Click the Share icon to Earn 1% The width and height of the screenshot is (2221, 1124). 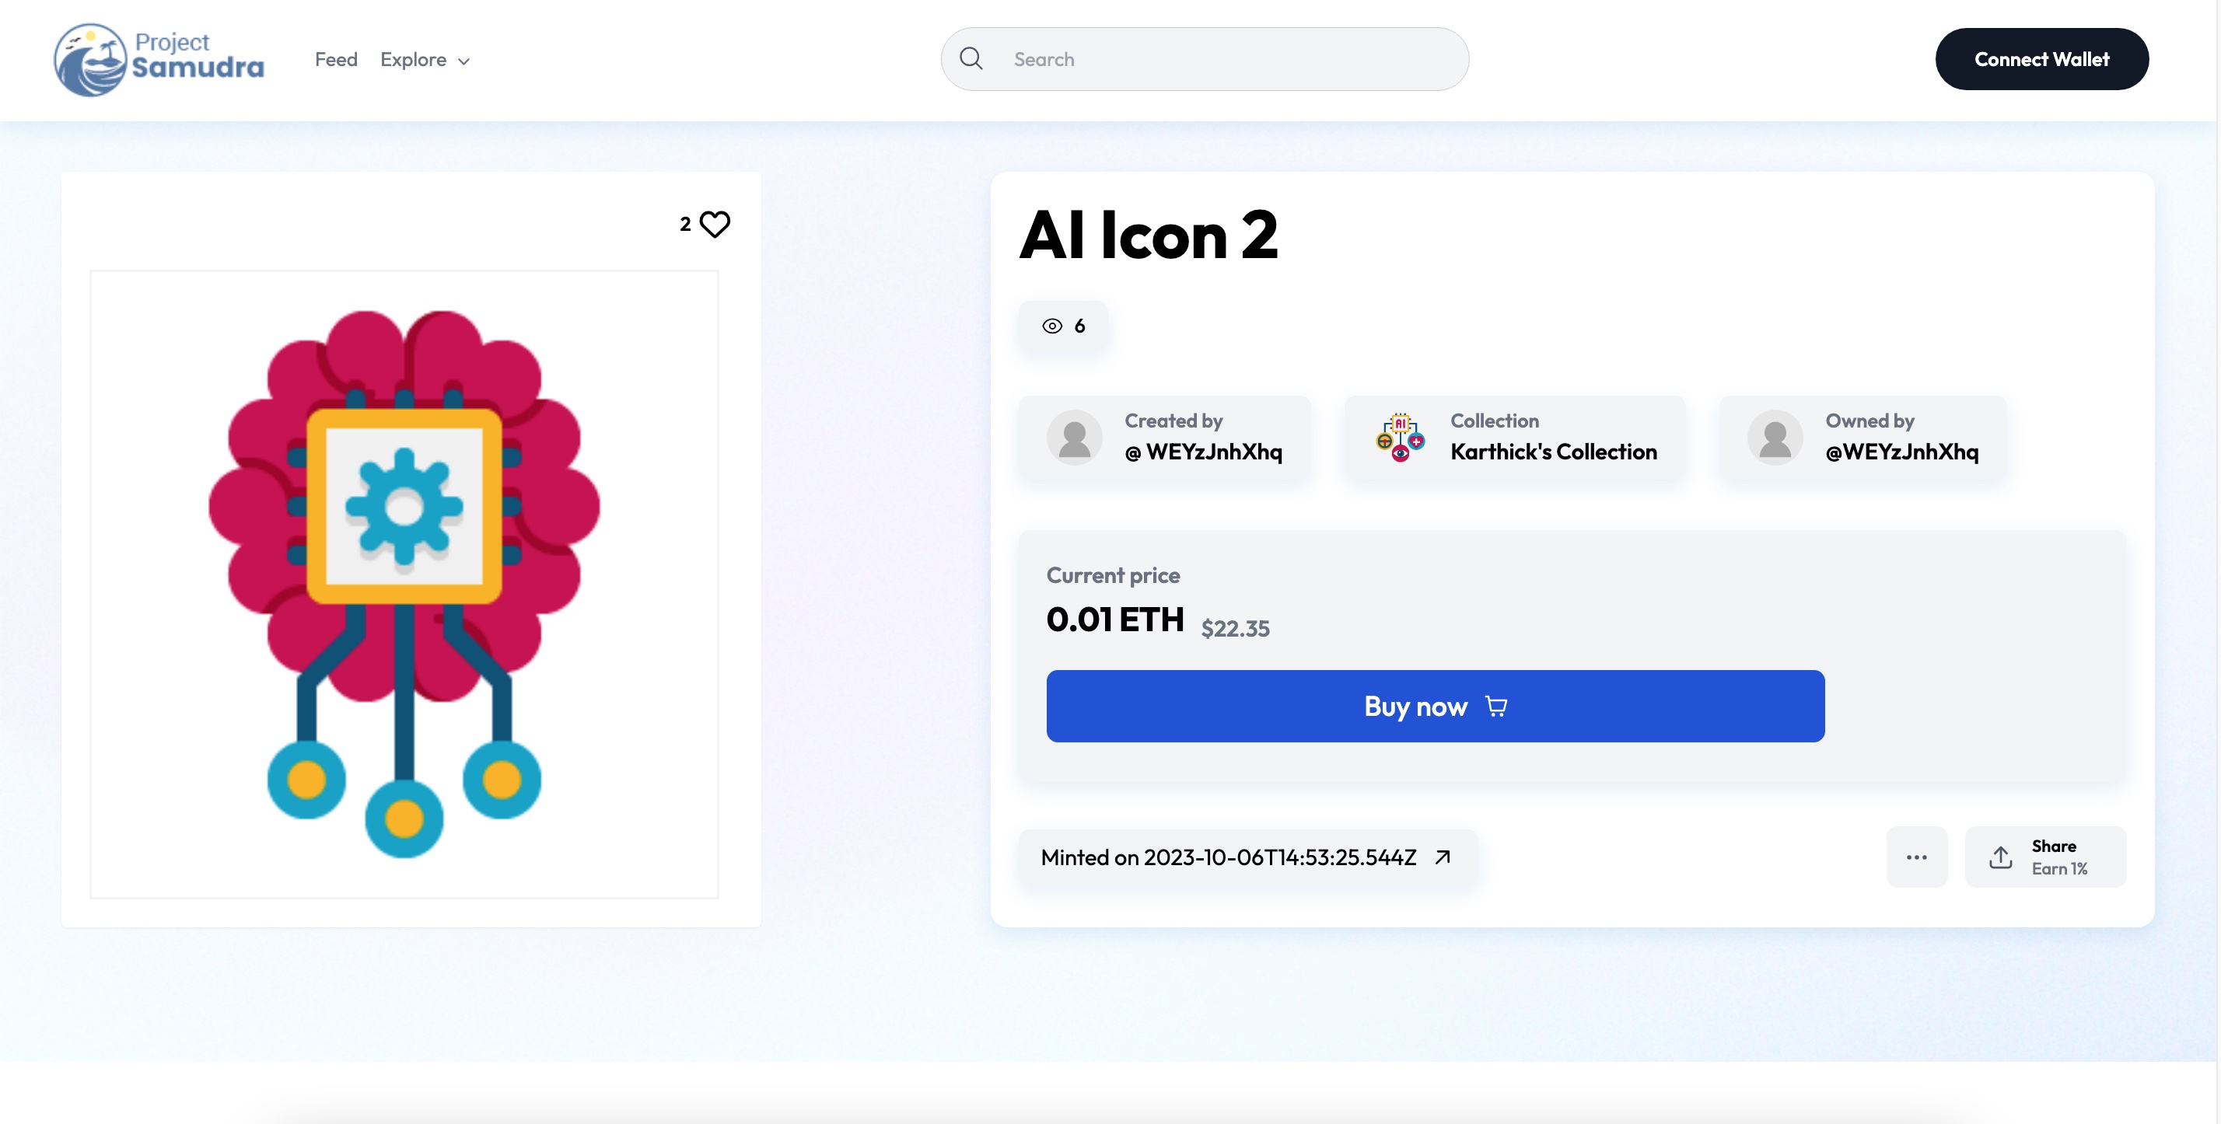pos(2000,856)
